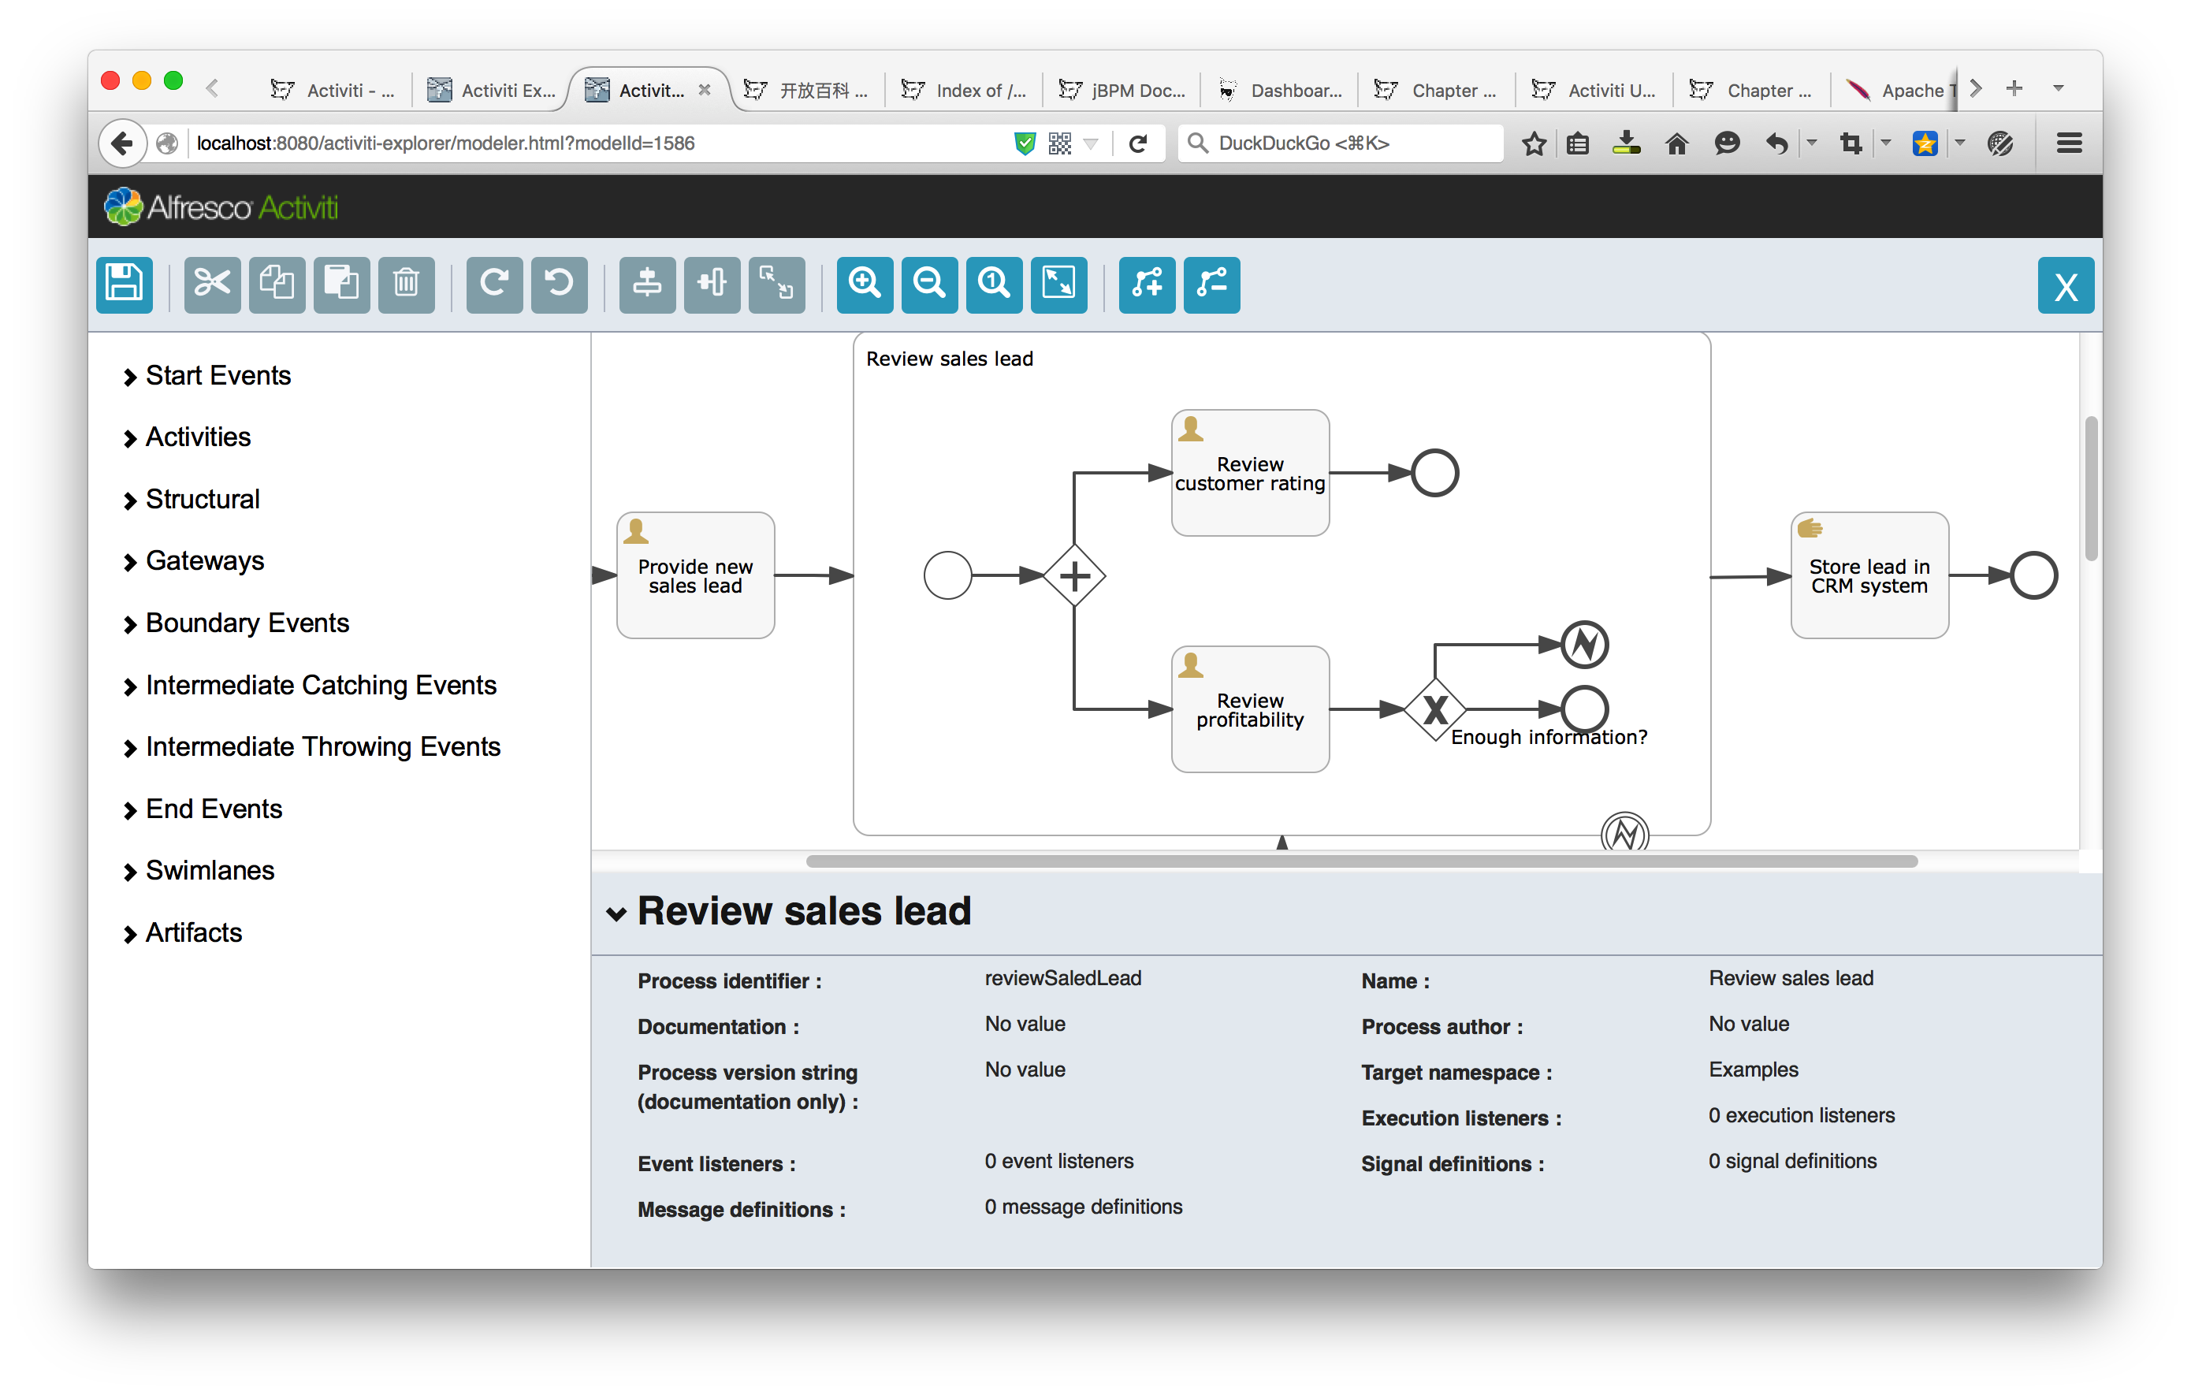Image resolution: width=2191 pixels, height=1395 pixels.
Task: Click the Delete trash icon
Action: [406, 284]
